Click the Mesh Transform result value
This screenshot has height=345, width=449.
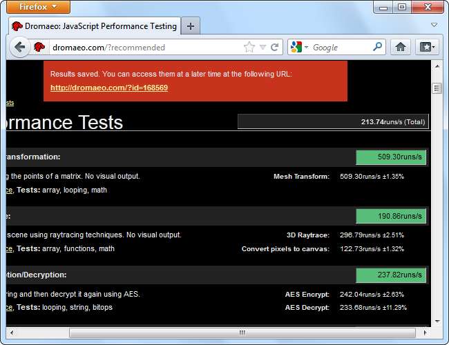point(372,177)
